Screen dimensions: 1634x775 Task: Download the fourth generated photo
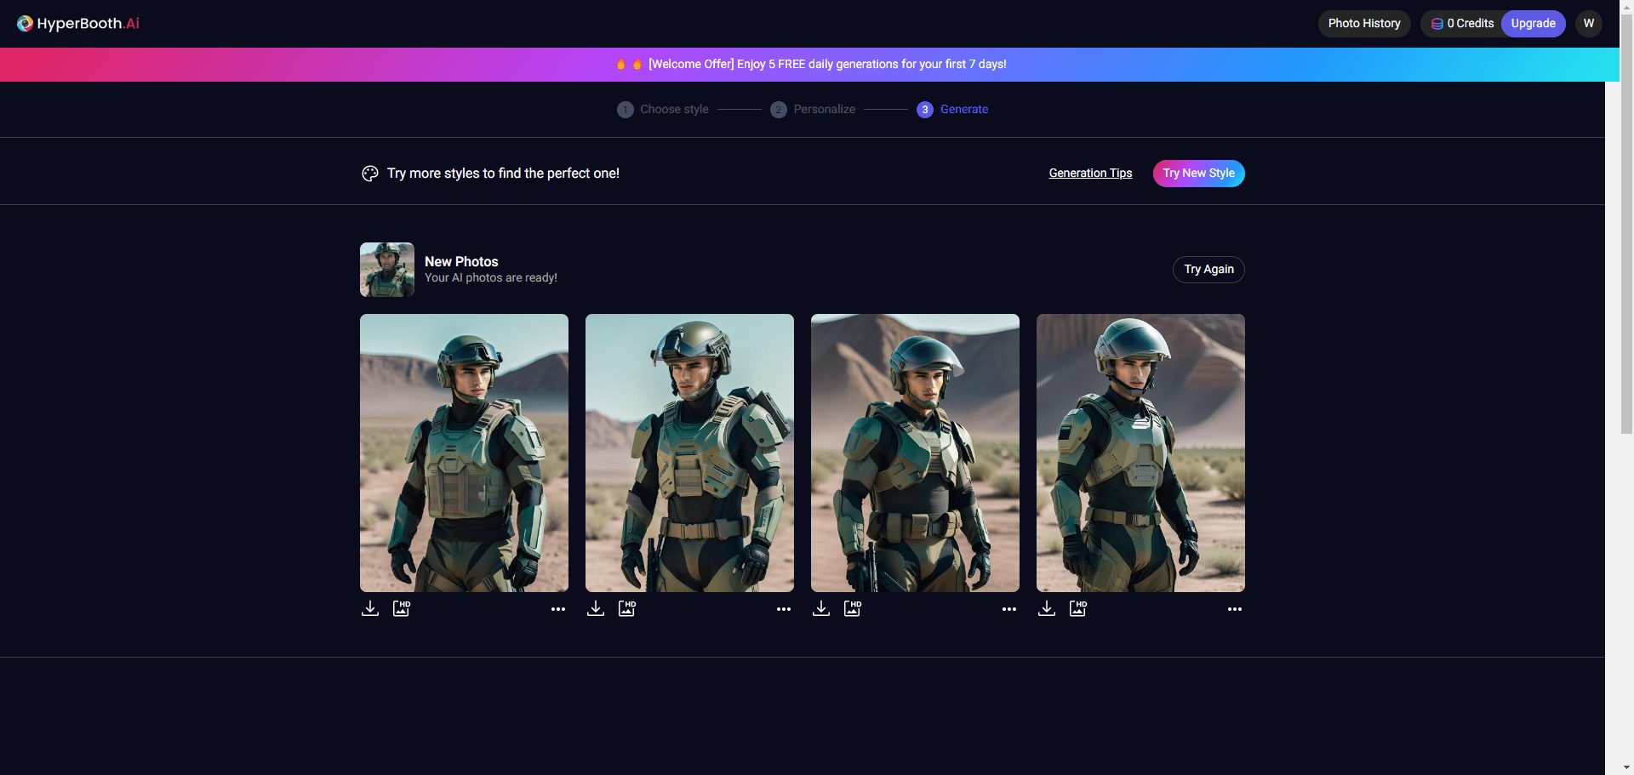(1047, 608)
